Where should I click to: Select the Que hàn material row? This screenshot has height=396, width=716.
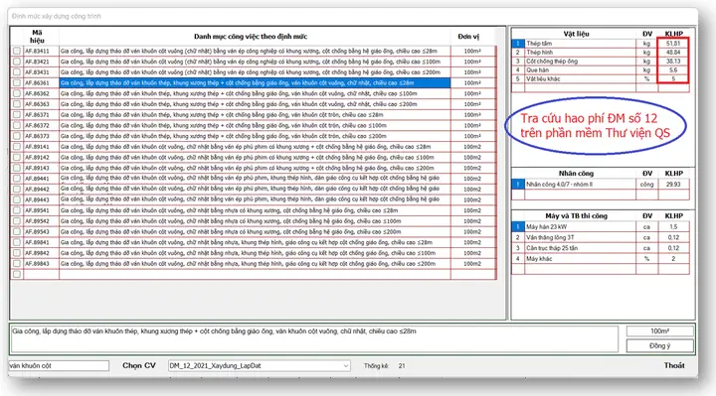[600, 70]
